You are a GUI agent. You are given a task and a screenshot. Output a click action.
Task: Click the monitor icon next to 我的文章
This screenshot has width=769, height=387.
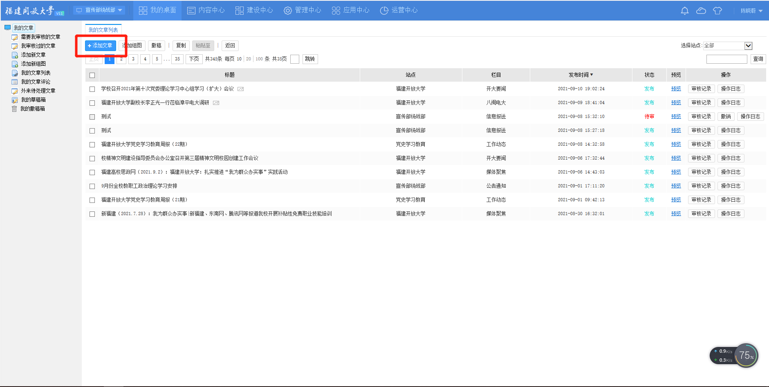pyautogui.click(x=7, y=28)
